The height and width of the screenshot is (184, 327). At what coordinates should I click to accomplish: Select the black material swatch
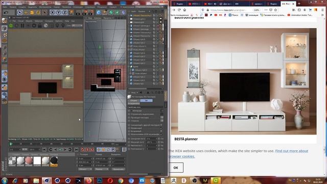(x=54, y=161)
